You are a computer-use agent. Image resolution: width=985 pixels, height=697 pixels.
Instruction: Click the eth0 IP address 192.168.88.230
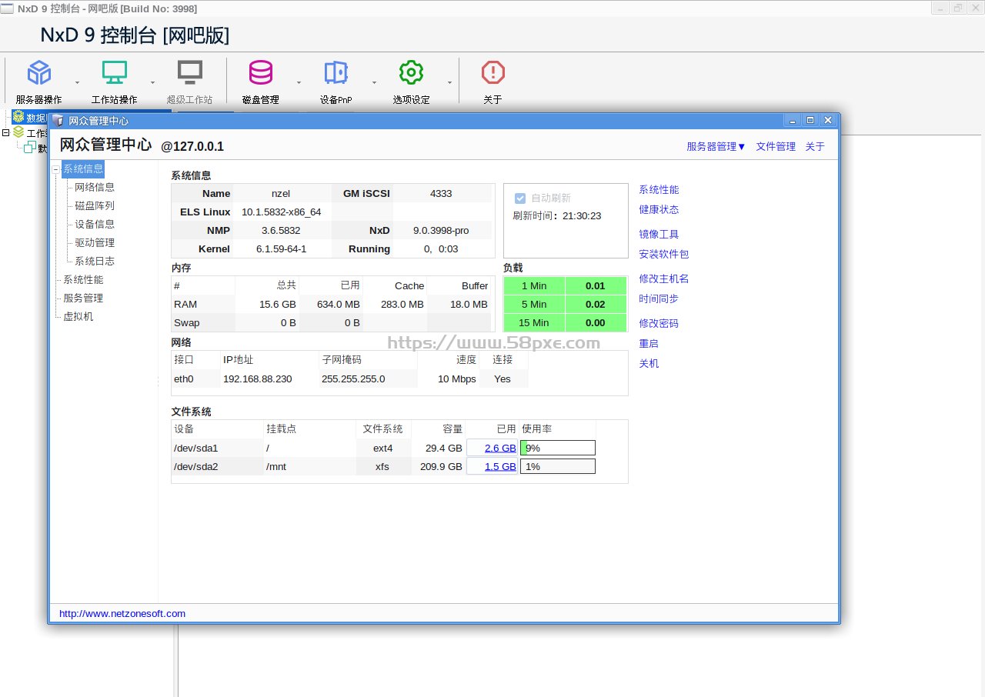(257, 379)
